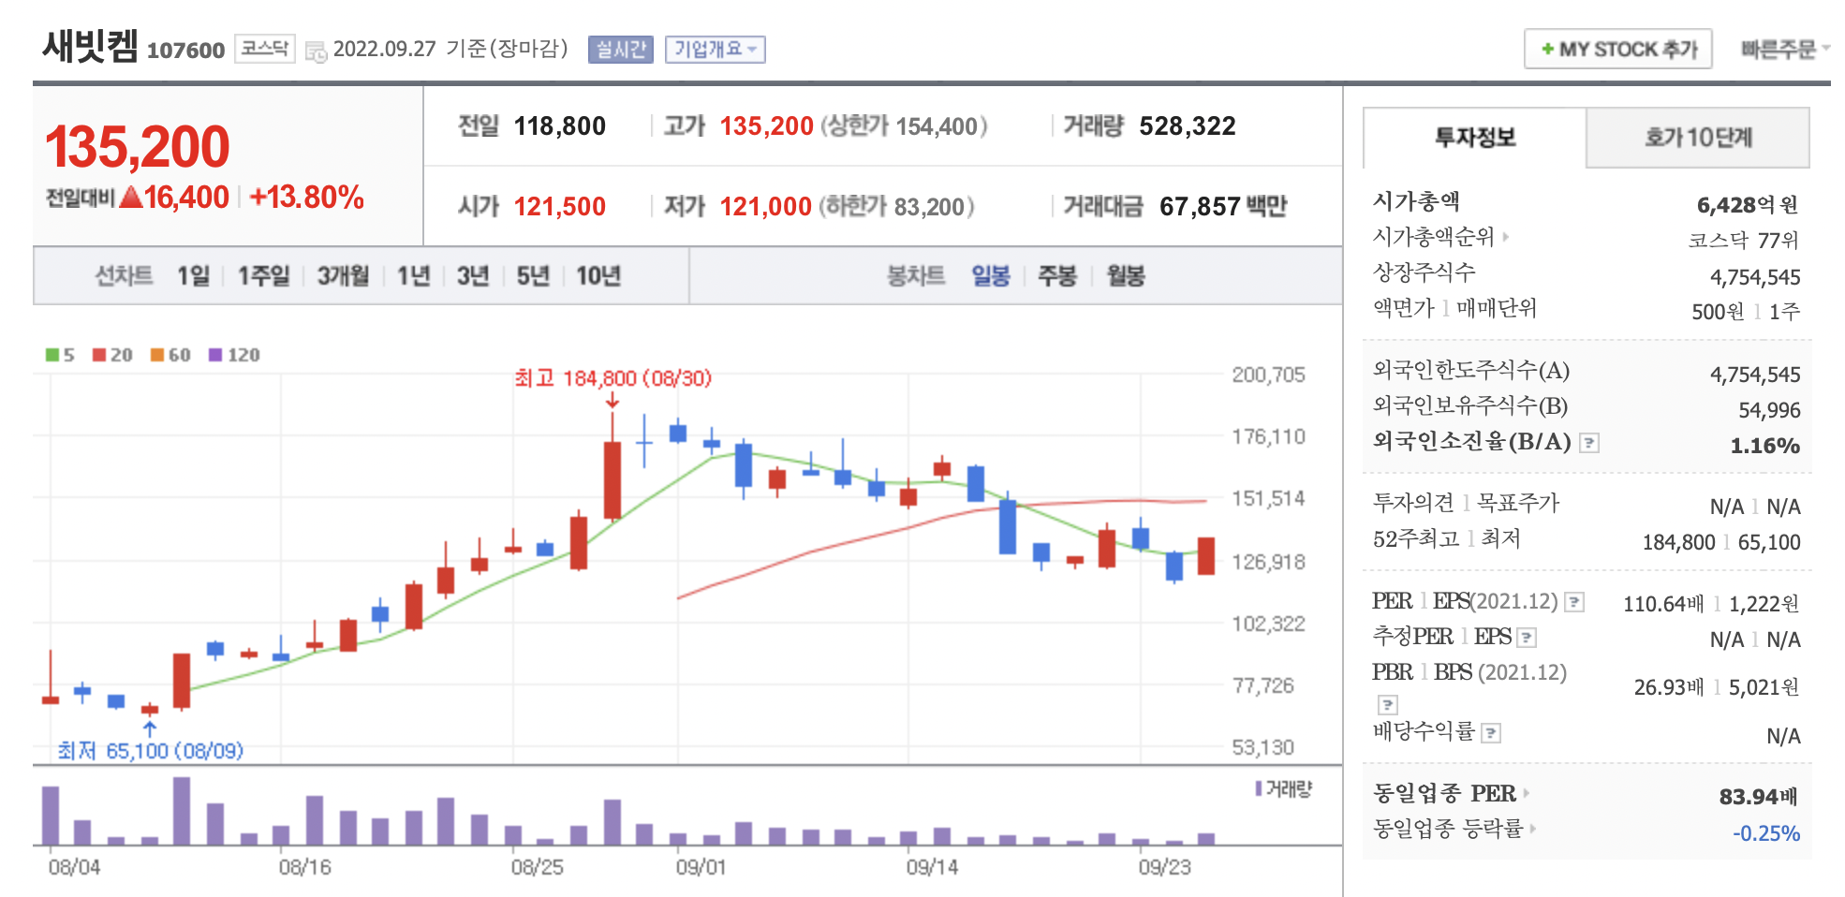Select the 월봉 candle chart
Image resolution: width=1845 pixels, height=897 pixels.
[x=1126, y=276]
